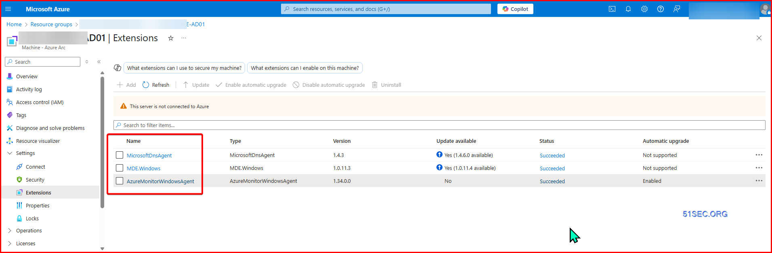Open the AzureMonitorWindowsAgent extension link
Image resolution: width=772 pixels, height=253 pixels.
160,181
